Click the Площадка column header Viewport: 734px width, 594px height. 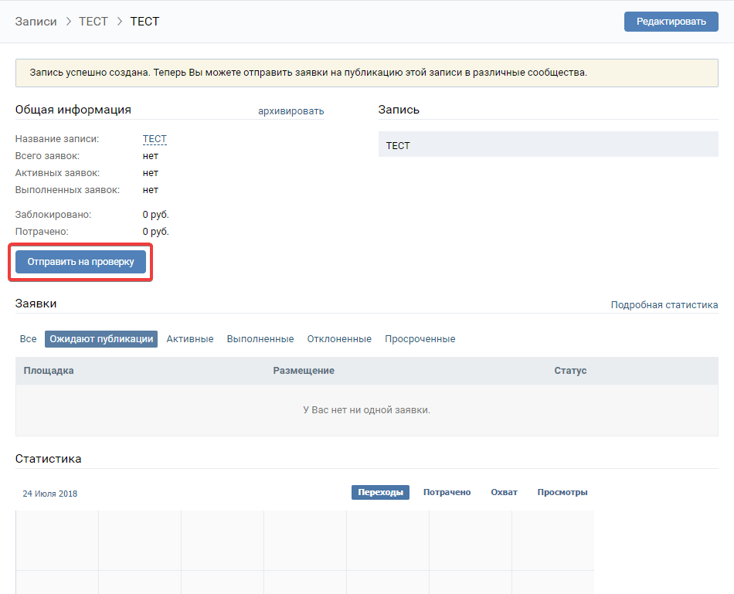[49, 371]
